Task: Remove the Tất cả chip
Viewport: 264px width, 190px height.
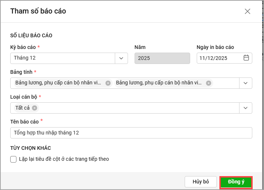Action: click(x=34, y=108)
